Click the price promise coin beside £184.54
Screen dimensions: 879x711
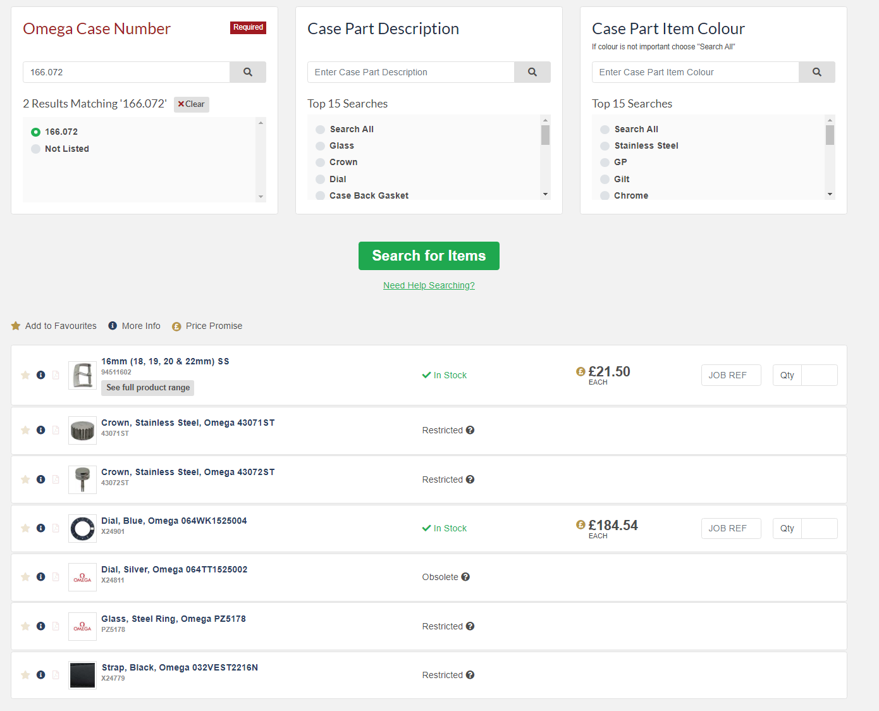pyautogui.click(x=581, y=524)
